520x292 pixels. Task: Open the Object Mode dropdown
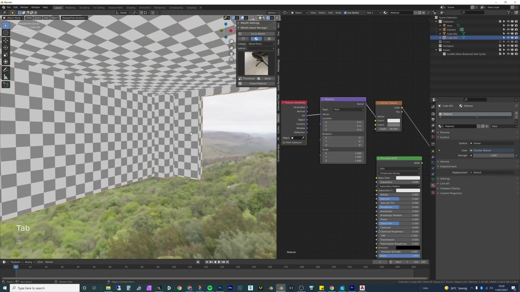pos(13,18)
